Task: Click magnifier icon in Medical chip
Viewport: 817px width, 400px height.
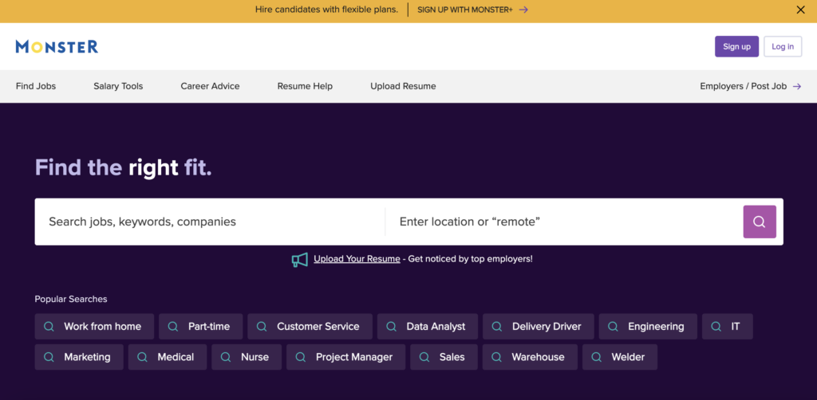Action: pyautogui.click(x=142, y=357)
